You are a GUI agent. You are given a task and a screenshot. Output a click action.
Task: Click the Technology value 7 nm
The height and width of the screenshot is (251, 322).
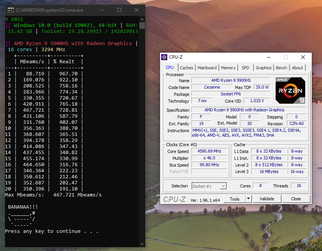pyautogui.click(x=202, y=101)
